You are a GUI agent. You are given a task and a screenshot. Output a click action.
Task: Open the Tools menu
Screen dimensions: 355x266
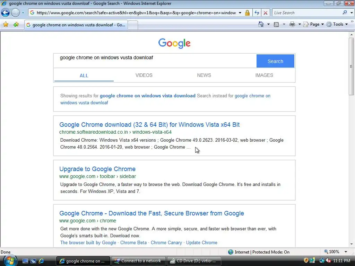[337, 24]
